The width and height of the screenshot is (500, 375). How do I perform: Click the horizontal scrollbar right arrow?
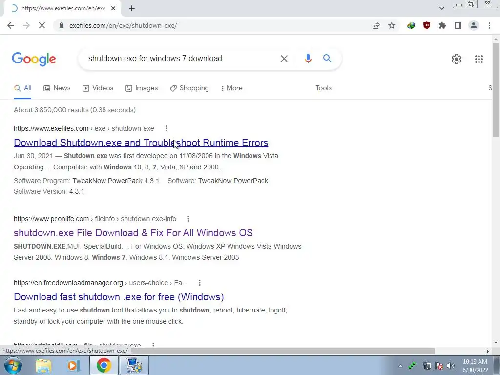[487, 351]
